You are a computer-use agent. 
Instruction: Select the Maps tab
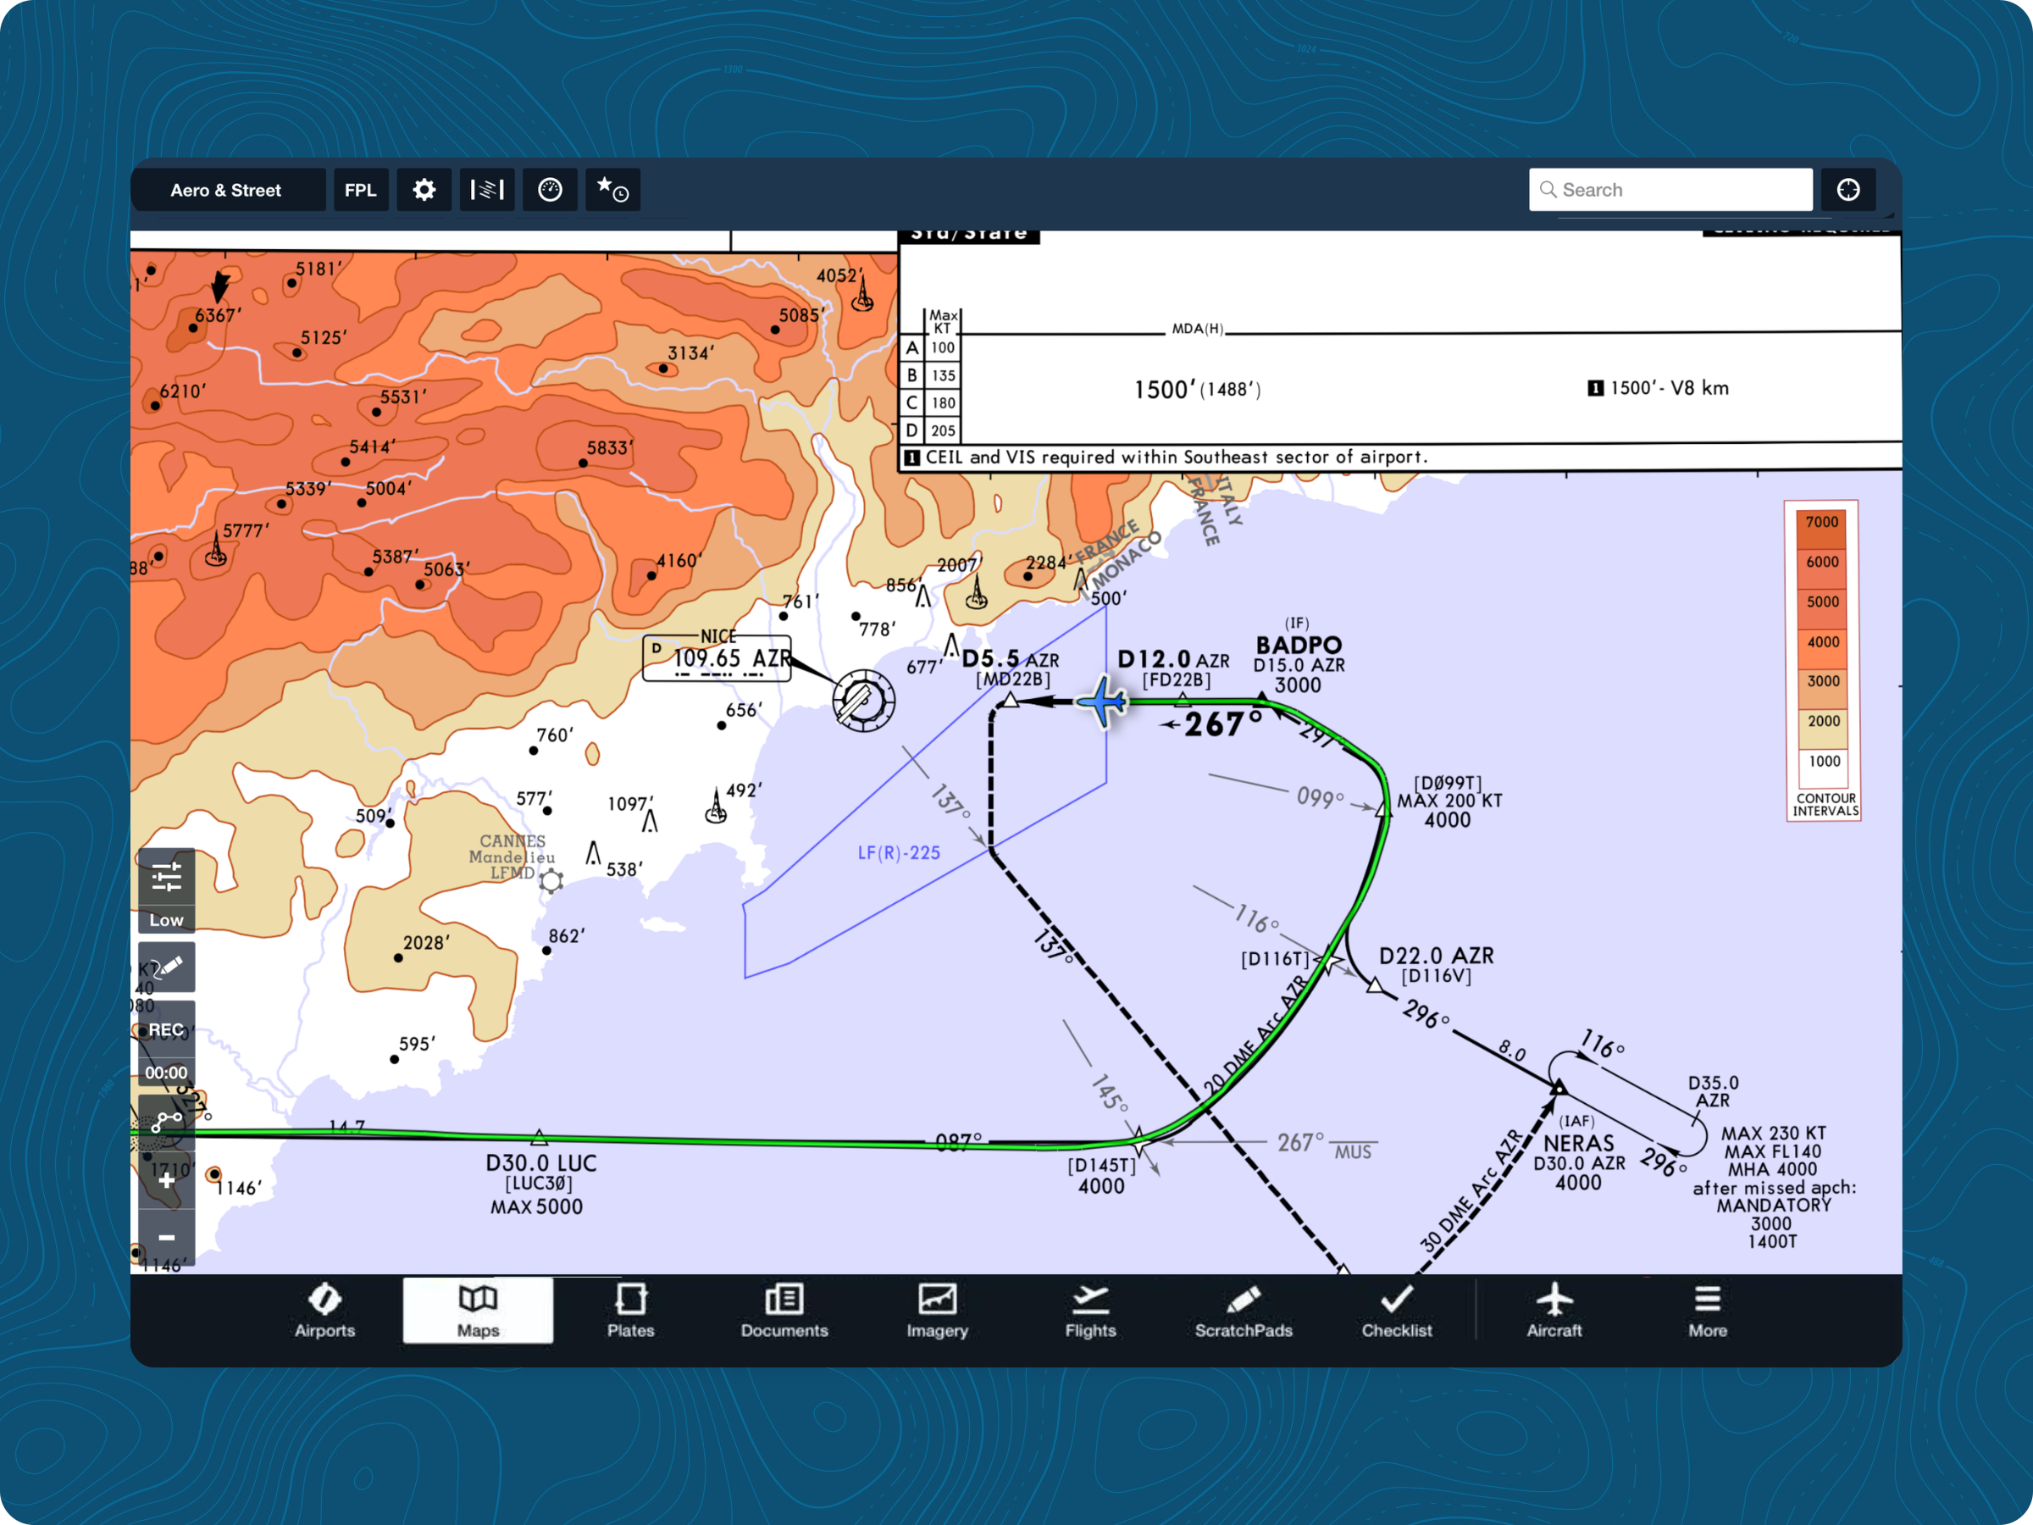point(478,1311)
